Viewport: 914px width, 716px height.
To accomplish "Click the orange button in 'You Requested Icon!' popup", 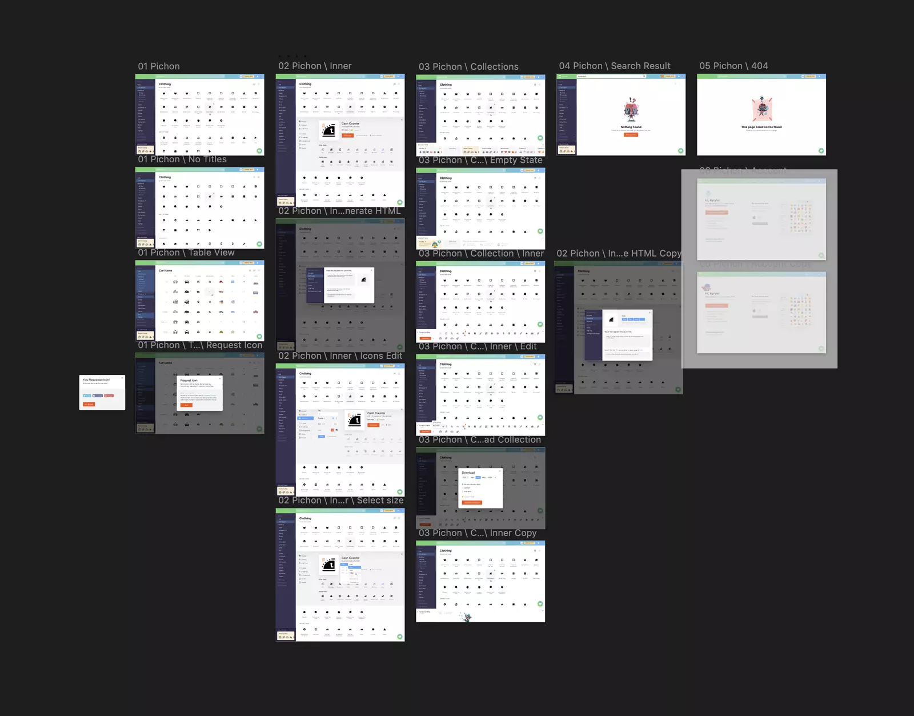I will [89, 404].
